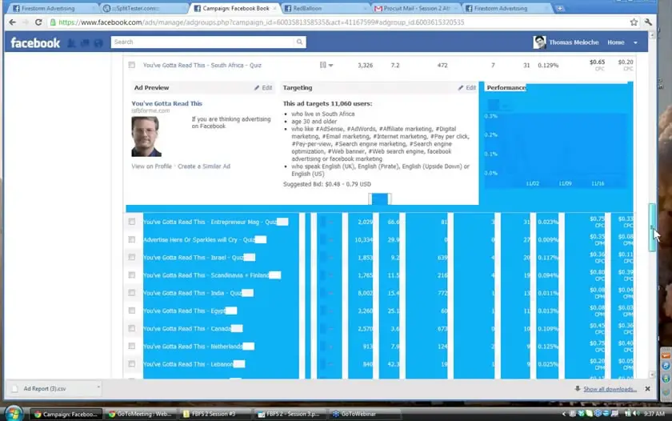Close the downloads bar with the X
The image size is (672, 421).
click(647, 388)
